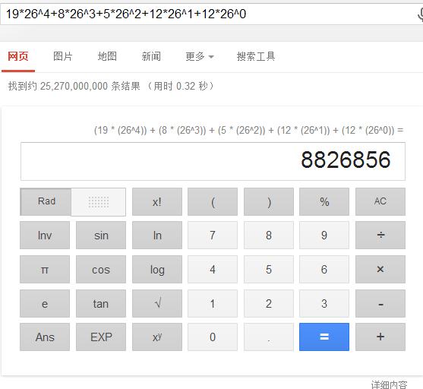Click the x to the power y key

coord(157,337)
